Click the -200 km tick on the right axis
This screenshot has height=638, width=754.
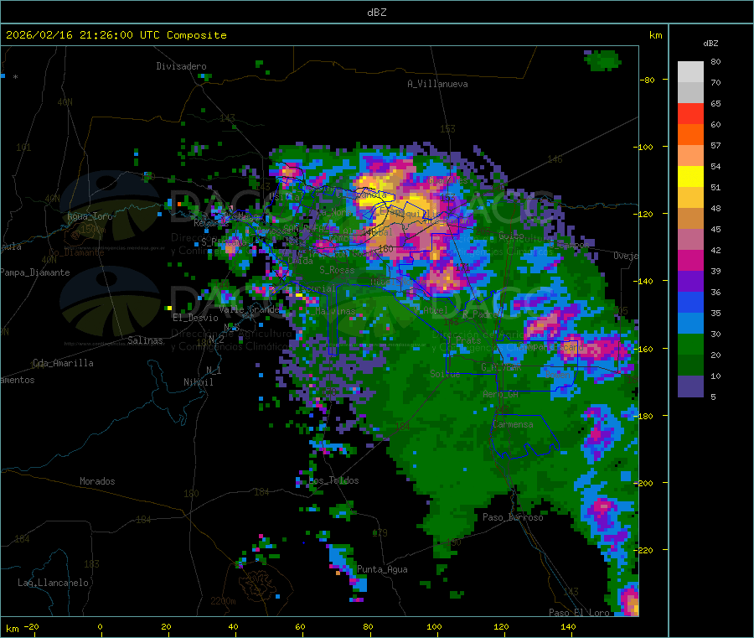pos(644,483)
